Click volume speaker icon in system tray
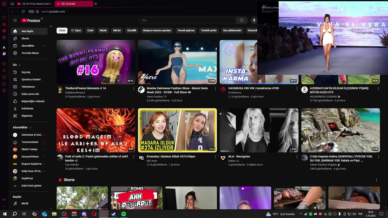Image resolution: width=388 pixels, height=218 pixels. coord(354,214)
